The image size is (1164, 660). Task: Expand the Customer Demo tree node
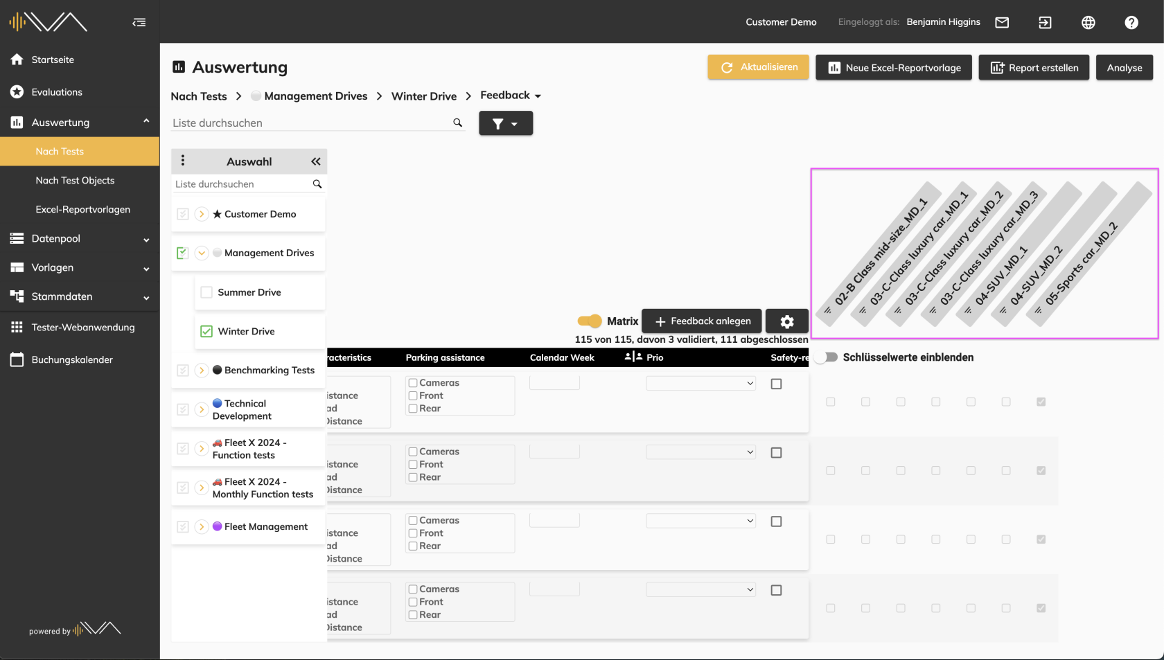point(202,214)
